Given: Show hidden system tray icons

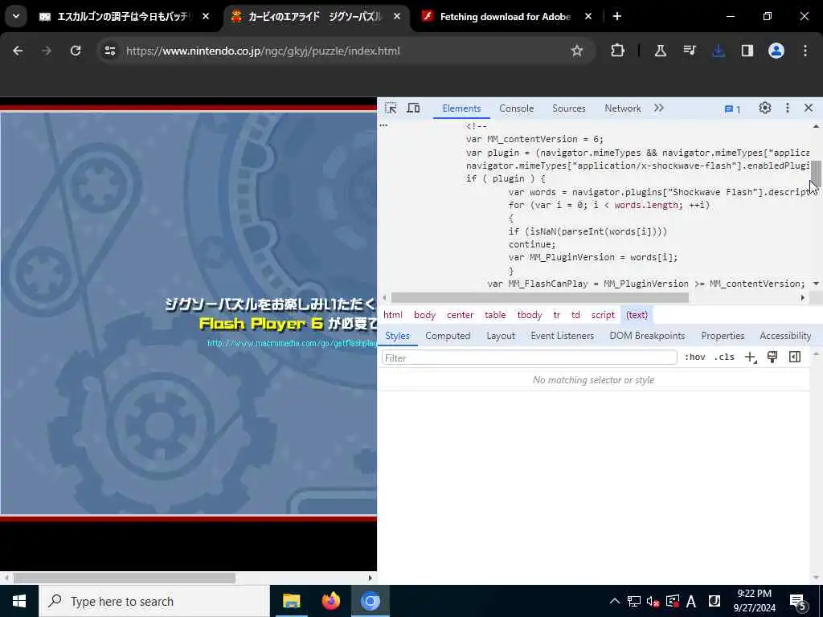Looking at the screenshot, I should (x=614, y=601).
